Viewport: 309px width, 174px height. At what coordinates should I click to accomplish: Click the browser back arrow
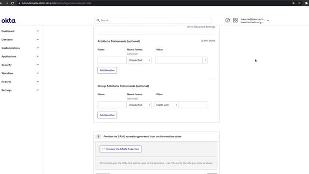click(x=1, y=3)
